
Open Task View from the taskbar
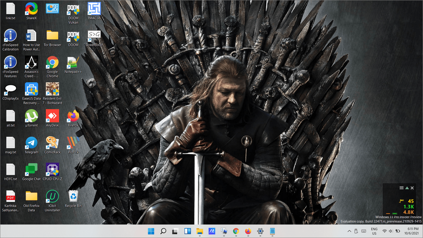(x=175, y=231)
